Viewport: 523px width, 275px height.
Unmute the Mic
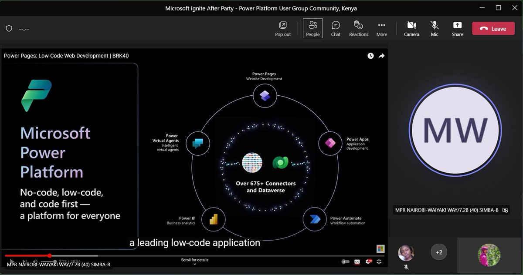pyautogui.click(x=435, y=28)
